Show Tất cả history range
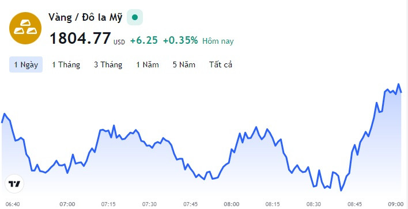This screenshot has height=209, width=408. pos(220,64)
